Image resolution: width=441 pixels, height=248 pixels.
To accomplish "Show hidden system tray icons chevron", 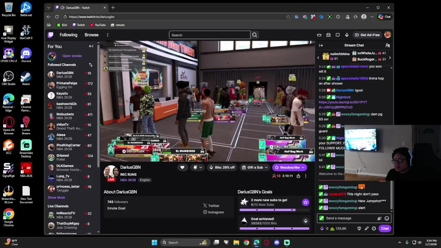I will click(400, 242).
